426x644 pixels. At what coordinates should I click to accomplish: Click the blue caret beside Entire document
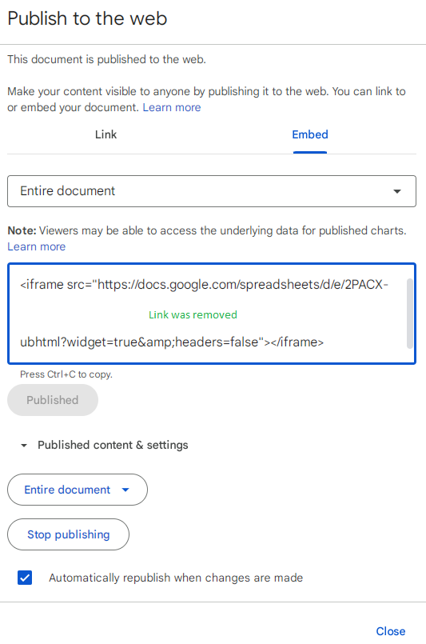point(125,490)
